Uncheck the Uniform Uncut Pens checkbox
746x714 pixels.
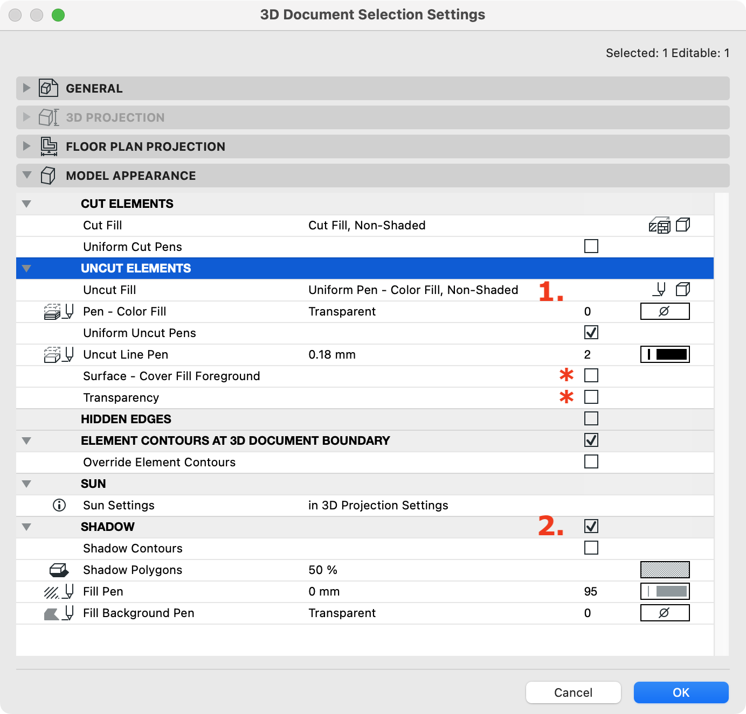[x=591, y=332]
